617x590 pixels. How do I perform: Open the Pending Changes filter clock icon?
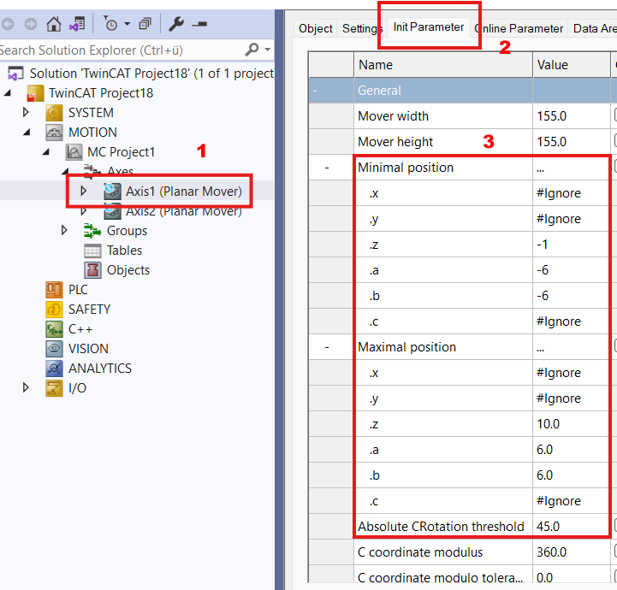coord(110,24)
